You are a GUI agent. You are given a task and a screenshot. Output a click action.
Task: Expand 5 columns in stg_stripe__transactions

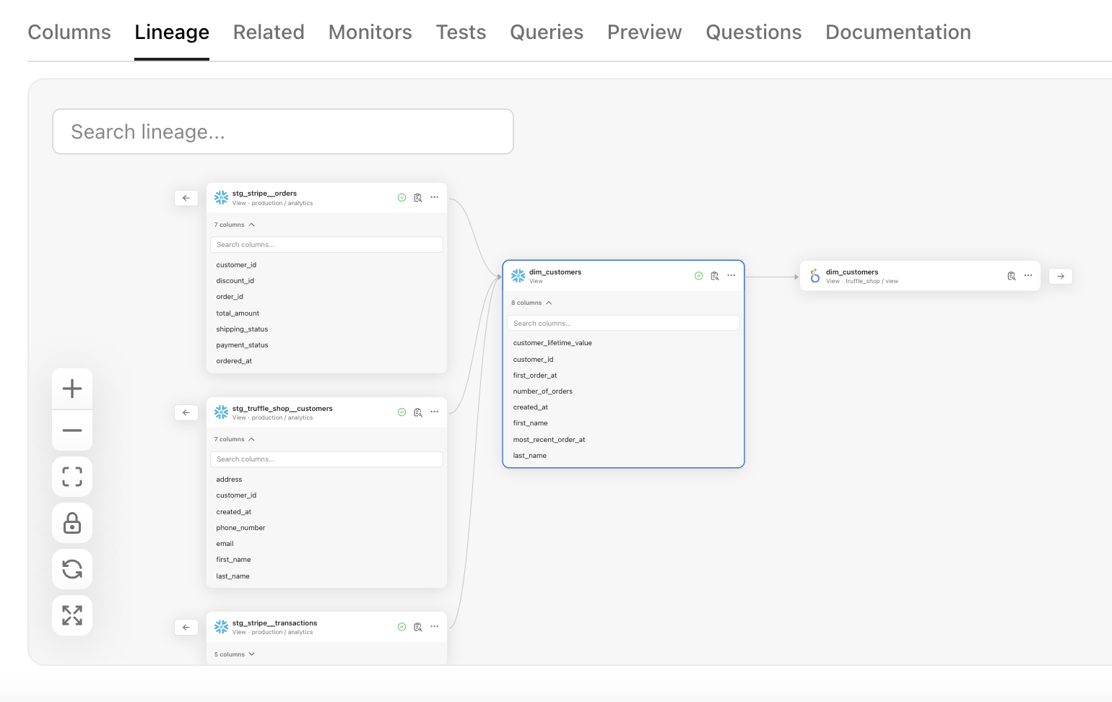[235, 654]
